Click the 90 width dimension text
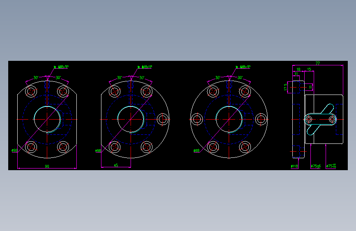Screen dimensions: 356x231 [x=47, y=166]
